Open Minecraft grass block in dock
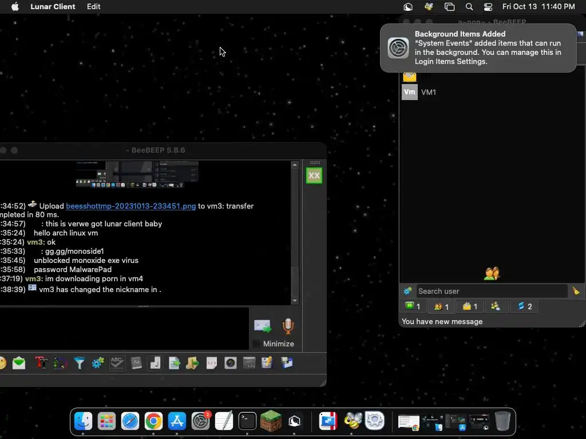Screen dimensions: 586x439 point(271,421)
